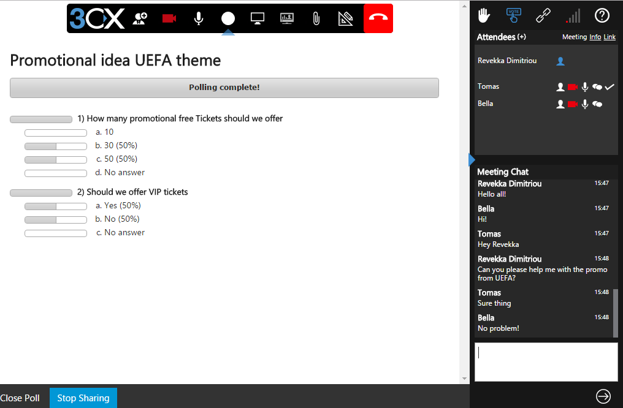Open help with the question mark icon
Image resolution: width=623 pixels, height=408 pixels.
[x=602, y=16]
